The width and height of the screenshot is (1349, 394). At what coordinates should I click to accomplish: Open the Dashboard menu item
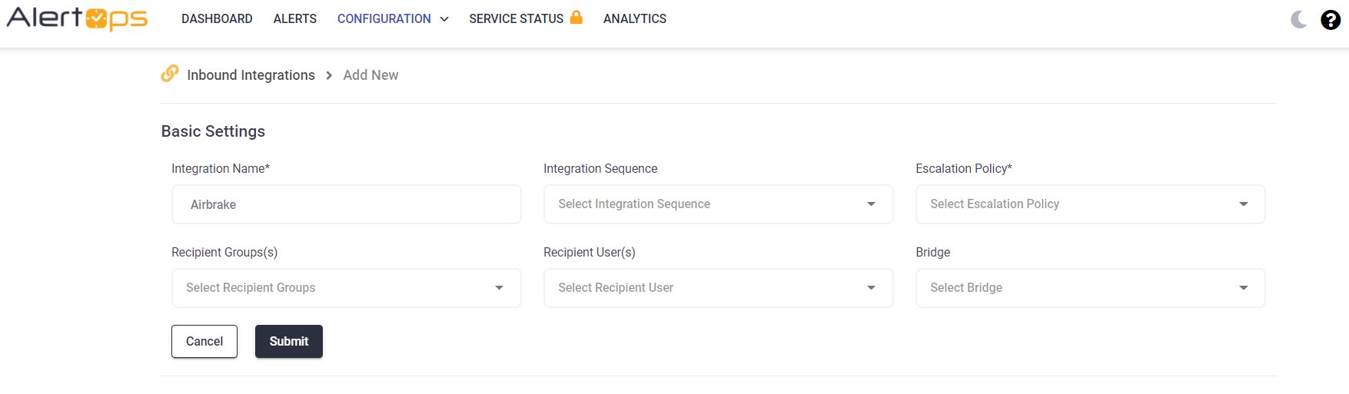pos(217,18)
